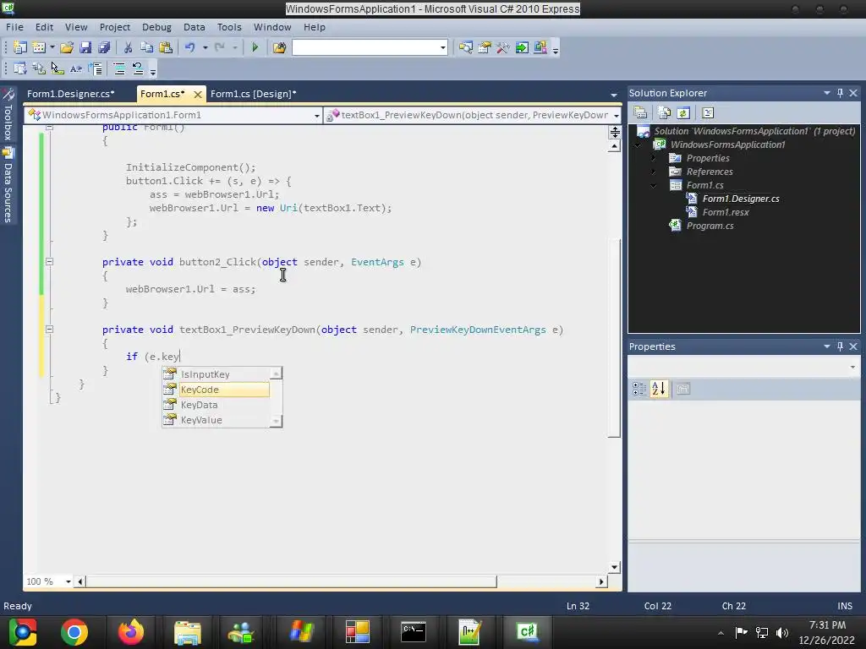The image size is (866, 649).
Task: Open the Add New Item dropdown arrow
Action: coord(52,48)
